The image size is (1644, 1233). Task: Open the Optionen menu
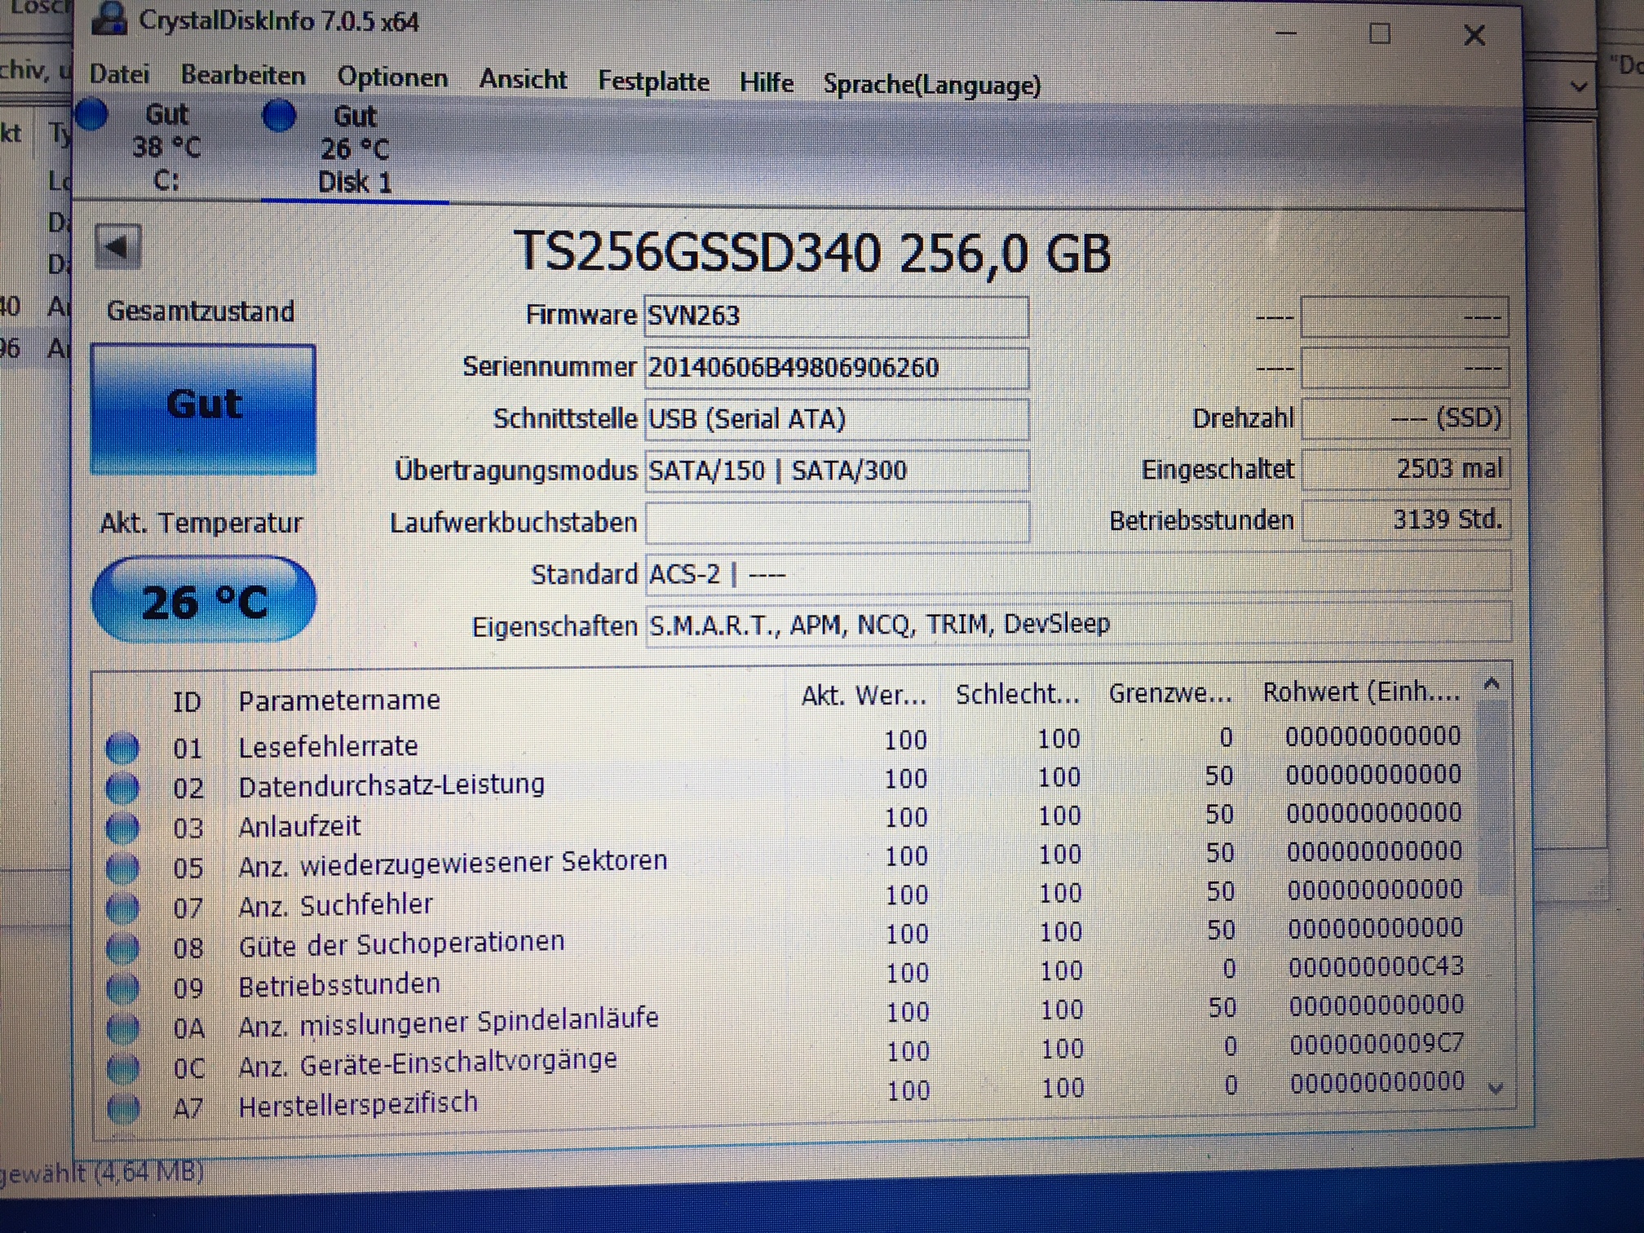click(x=392, y=77)
